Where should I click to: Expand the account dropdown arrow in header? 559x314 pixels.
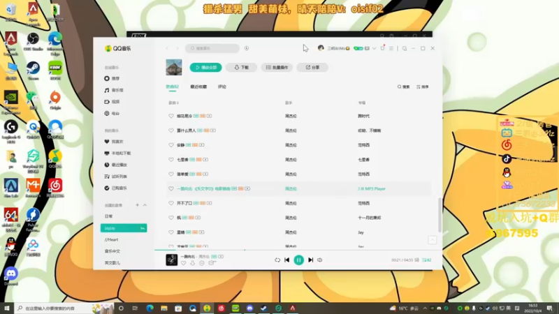(374, 48)
